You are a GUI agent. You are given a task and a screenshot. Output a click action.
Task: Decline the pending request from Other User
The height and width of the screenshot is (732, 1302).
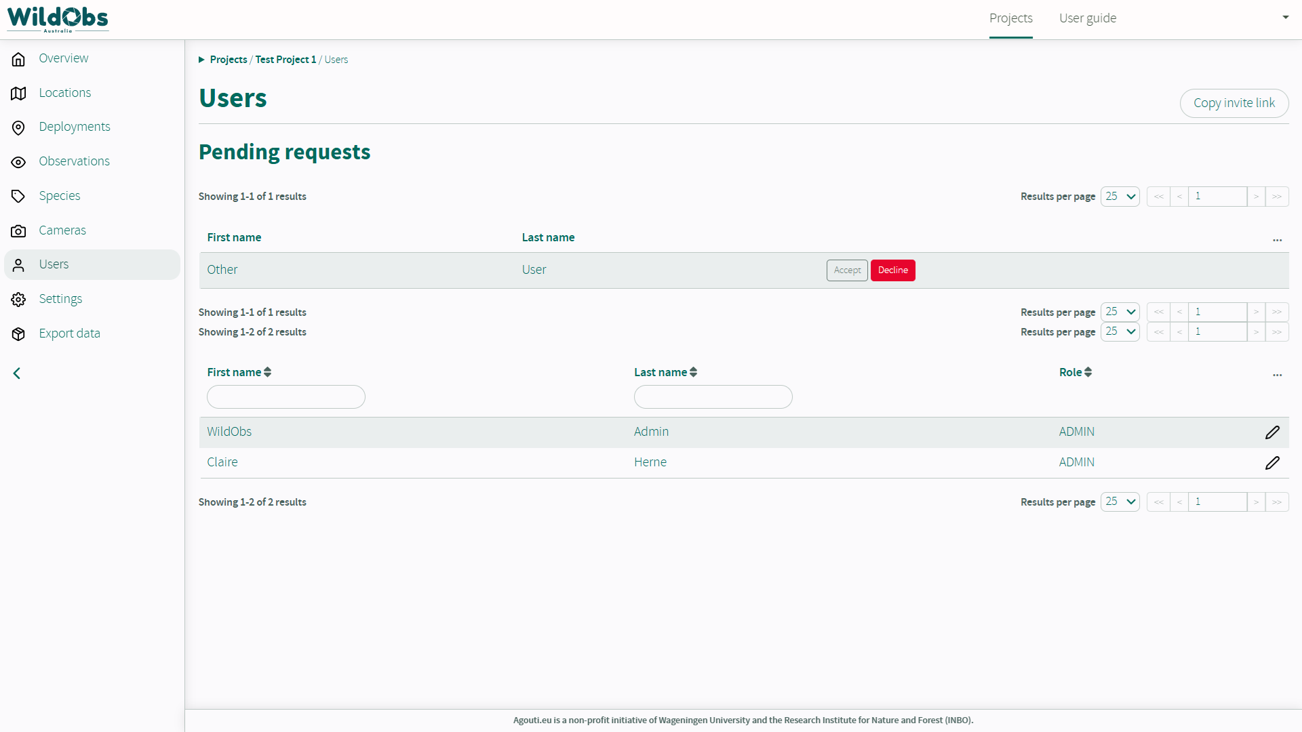click(892, 270)
